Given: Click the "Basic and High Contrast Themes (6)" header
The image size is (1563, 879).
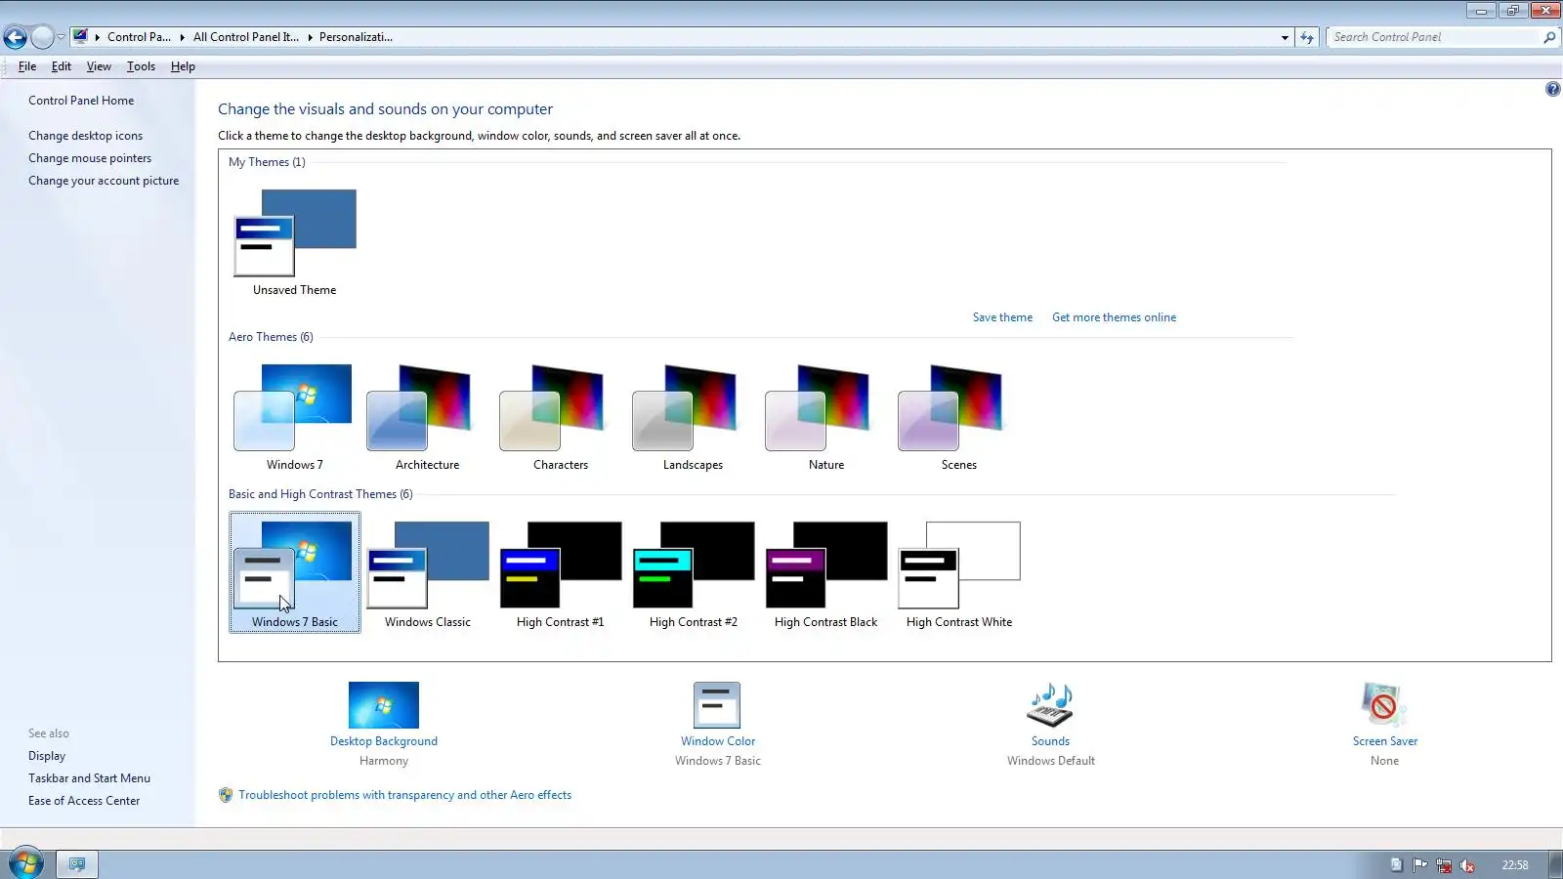Looking at the screenshot, I should (x=320, y=494).
